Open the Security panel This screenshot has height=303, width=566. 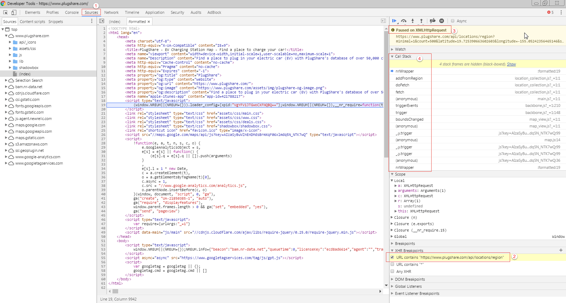point(177,12)
